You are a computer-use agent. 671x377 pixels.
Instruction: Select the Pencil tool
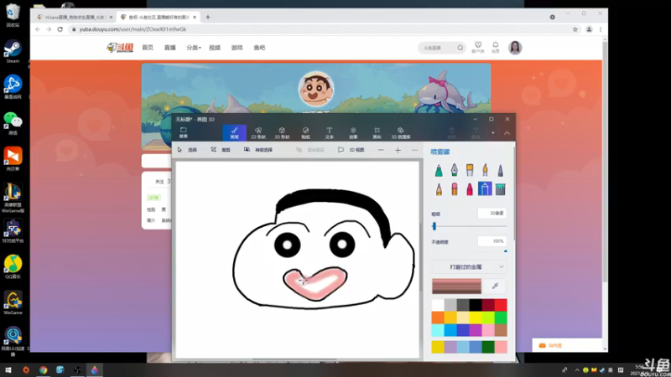(439, 189)
